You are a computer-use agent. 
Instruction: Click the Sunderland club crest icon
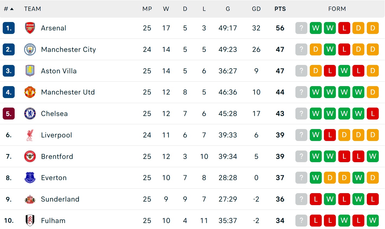[x=30, y=199]
